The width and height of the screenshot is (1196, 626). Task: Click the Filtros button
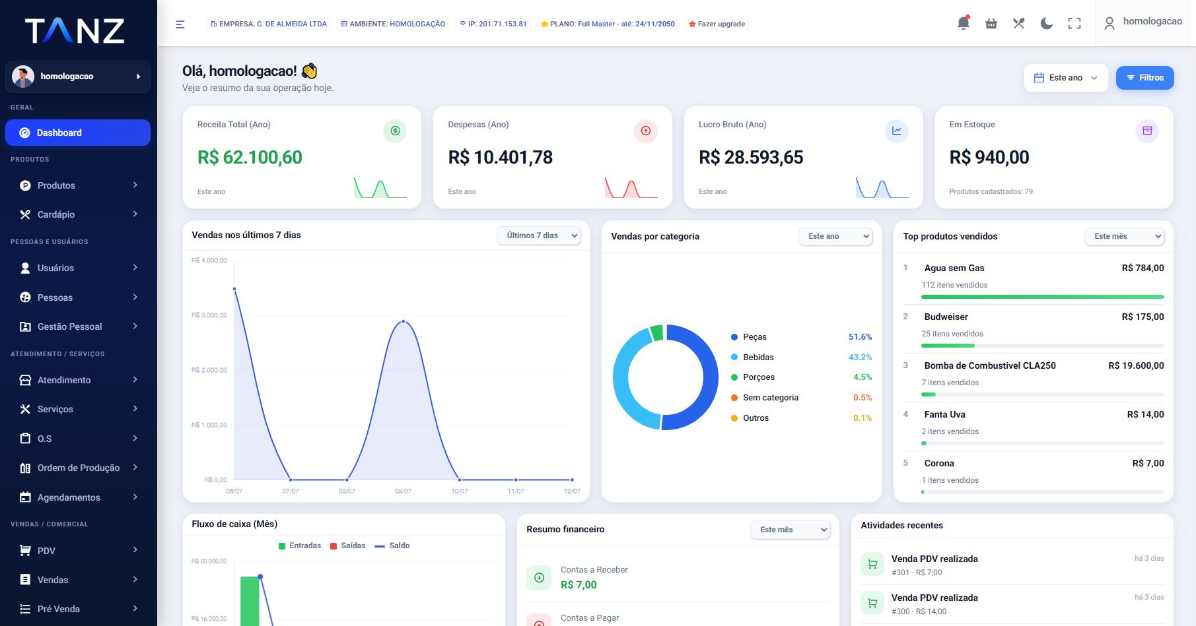point(1145,78)
